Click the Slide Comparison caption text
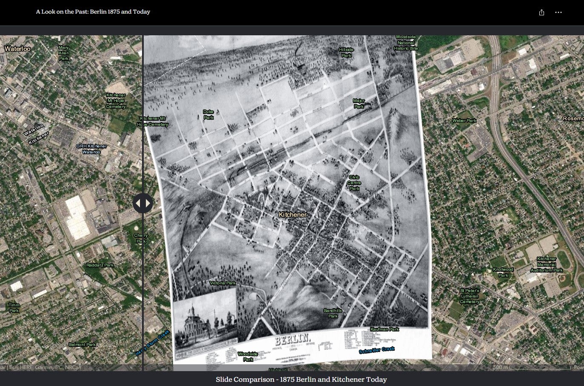 coord(301,379)
